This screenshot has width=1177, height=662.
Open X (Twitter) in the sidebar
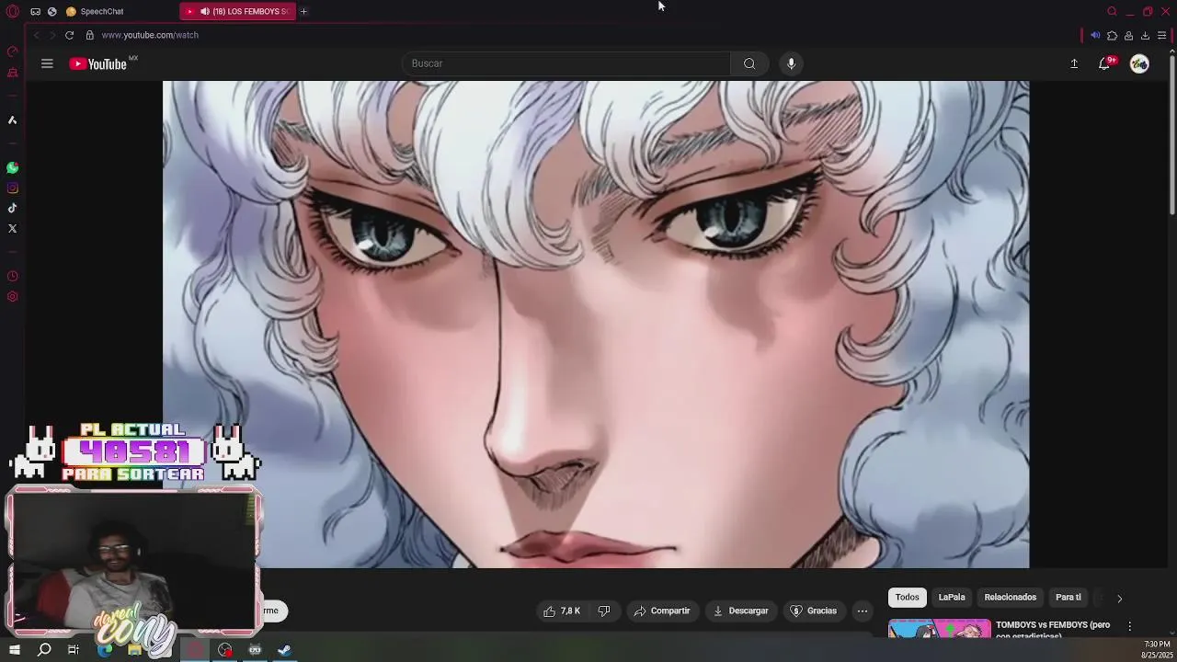[x=12, y=228]
